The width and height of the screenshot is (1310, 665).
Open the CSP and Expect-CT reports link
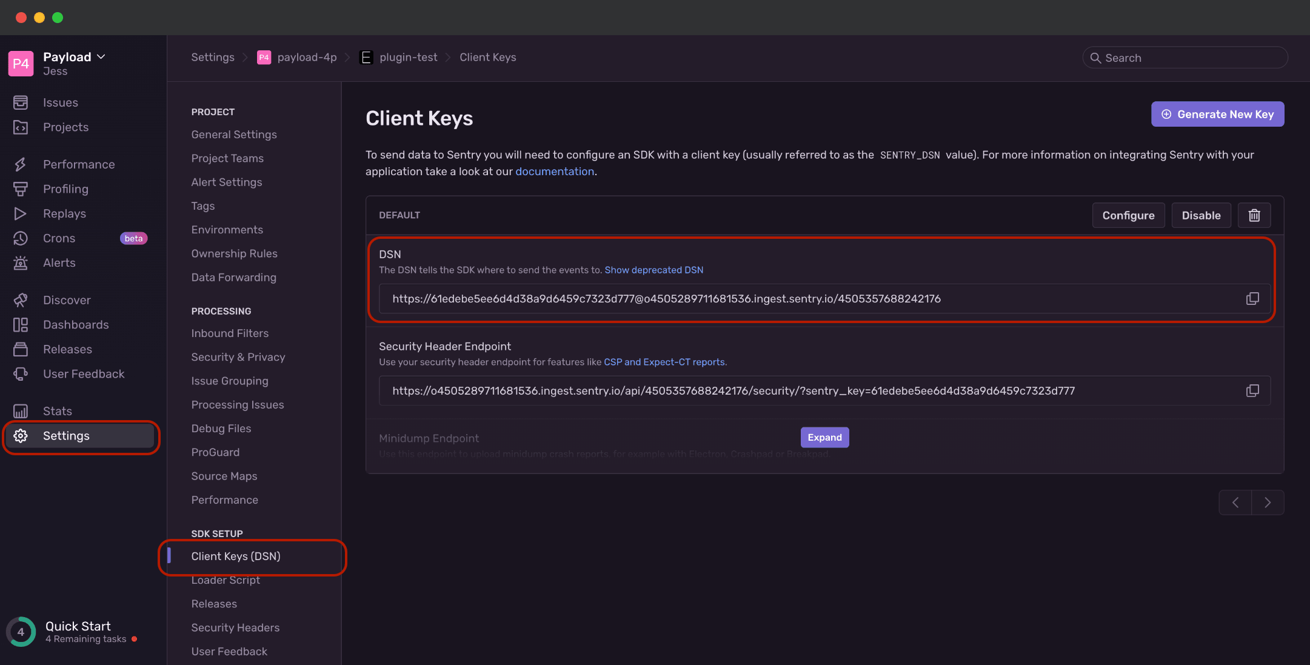tap(664, 363)
